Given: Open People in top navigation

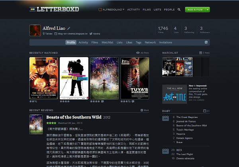Looking at the screenshot, I should [169, 10].
